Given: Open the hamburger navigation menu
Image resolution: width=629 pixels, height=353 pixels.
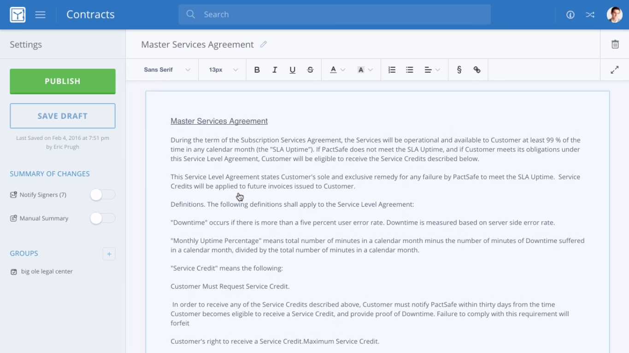Looking at the screenshot, I should (x=41, y=15).
